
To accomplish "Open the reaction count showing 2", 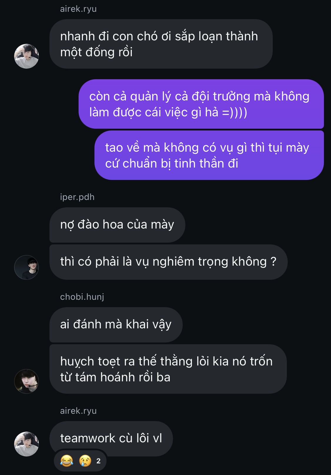I will (99, 461).
